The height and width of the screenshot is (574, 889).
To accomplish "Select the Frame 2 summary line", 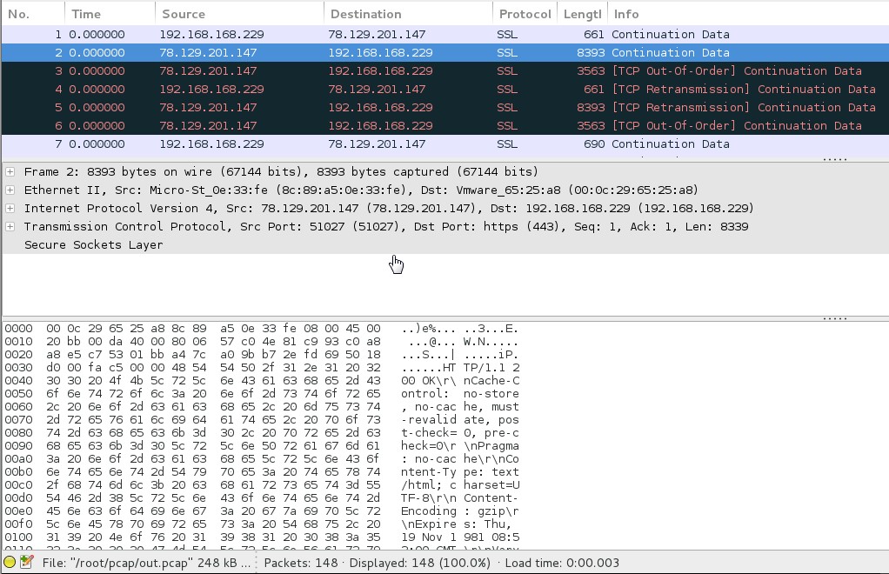I will point(445,171).
